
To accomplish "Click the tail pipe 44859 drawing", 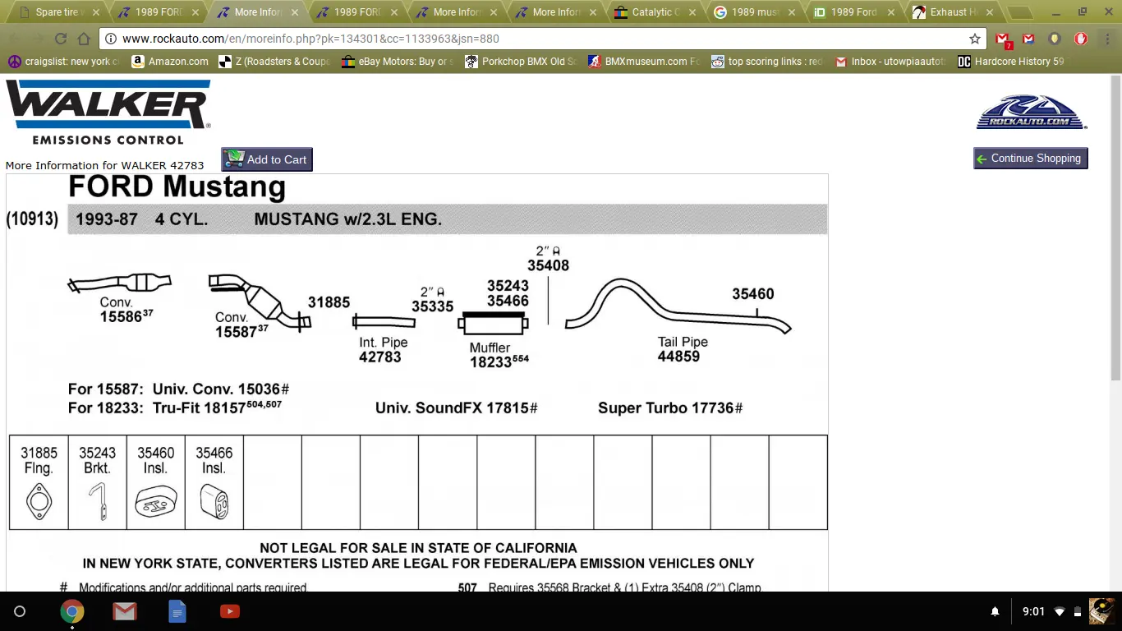I will [678, 306].
